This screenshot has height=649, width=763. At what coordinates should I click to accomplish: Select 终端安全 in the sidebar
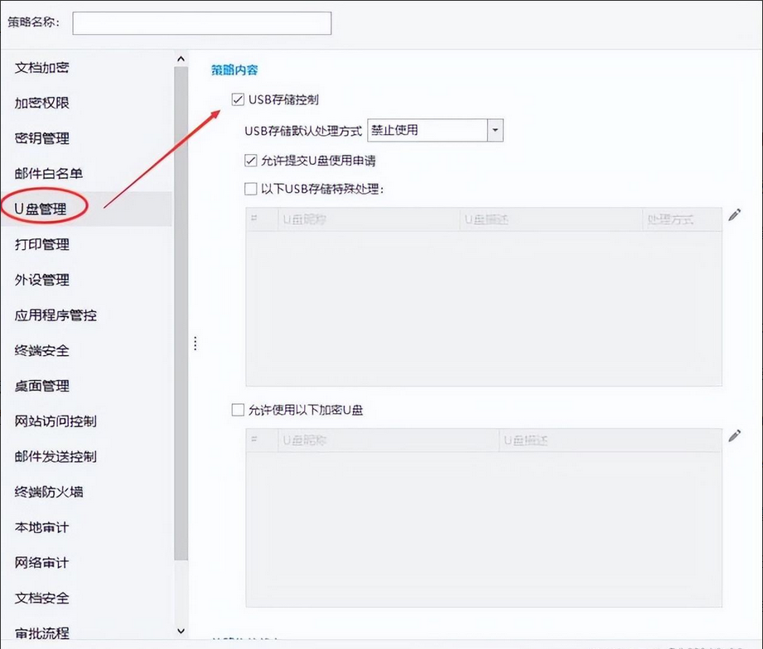click(x=42, y=350)
